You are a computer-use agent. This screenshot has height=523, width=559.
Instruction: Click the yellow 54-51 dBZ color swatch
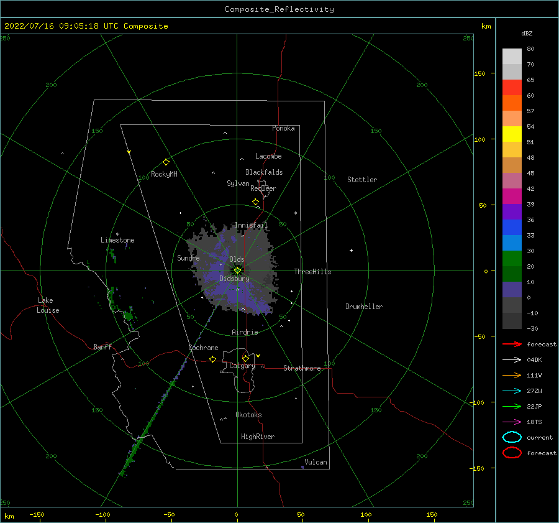(512, 134)
